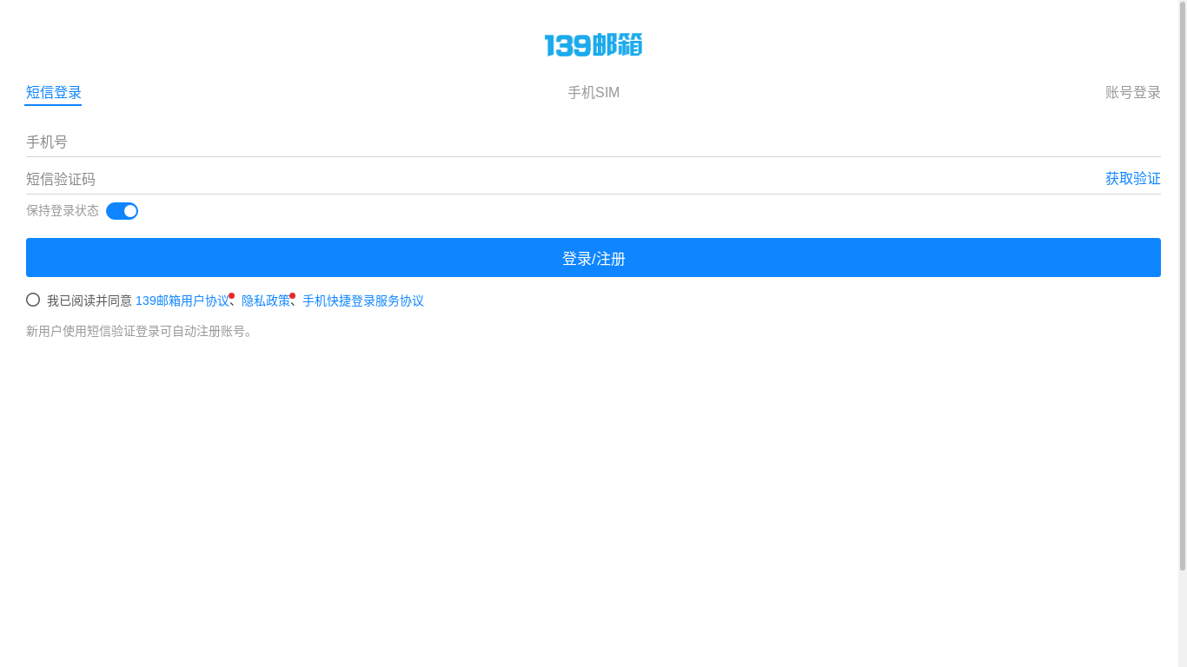
Task: Check the 我已阅读并同意 agreement radio button
Action: click(x=33, y=300)
